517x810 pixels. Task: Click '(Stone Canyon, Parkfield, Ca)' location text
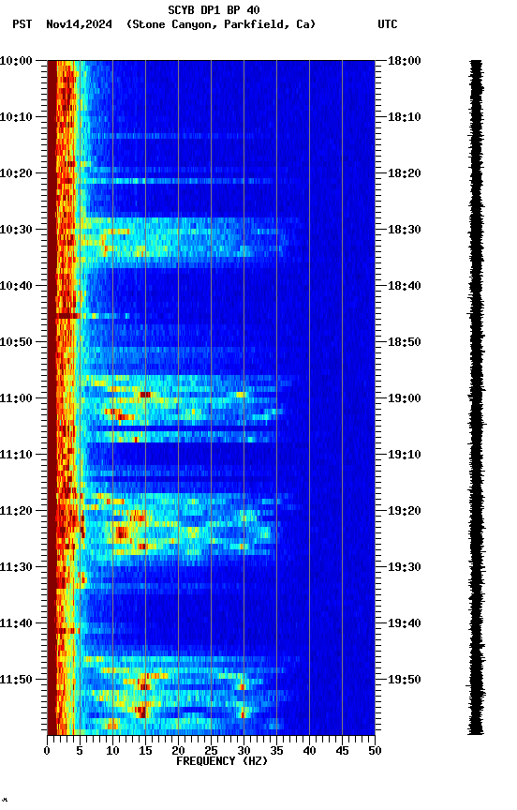pyautogui.click(x=221, y=24)
